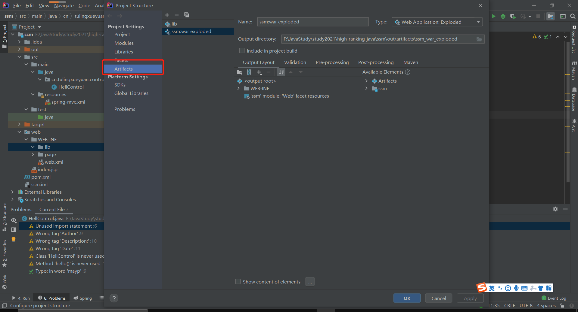Copy the selected artifact with the copy icon
This screenshot has height=312, width=578.
point(186,15)
